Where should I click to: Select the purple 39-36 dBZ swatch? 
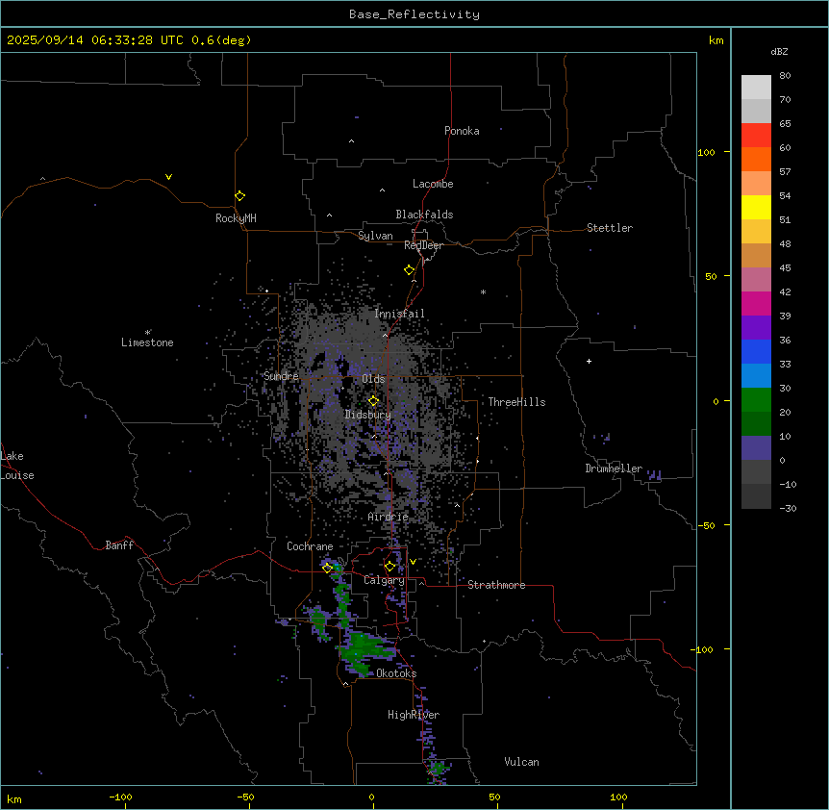(756, 328)
